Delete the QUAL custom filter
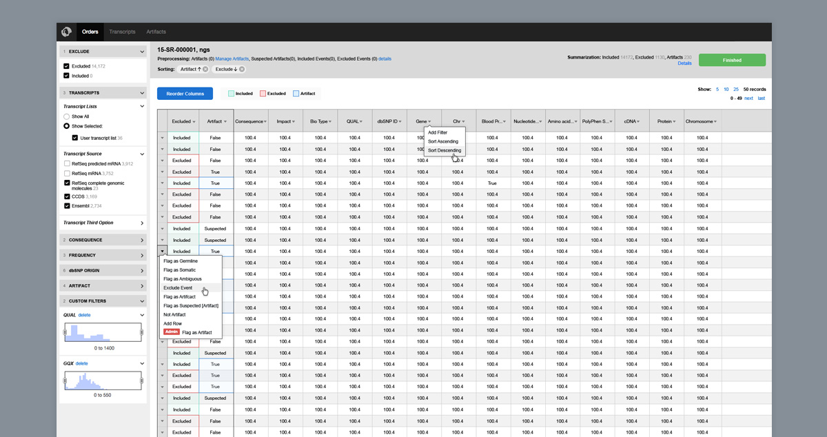827x437 pixels. coord(84,315)
